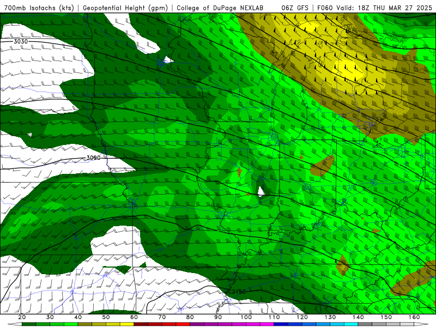Click the "F060 Valid: 18Z THU MAR 27 2025" text
This screenshot has height=327, width=436.
point(374,8)
